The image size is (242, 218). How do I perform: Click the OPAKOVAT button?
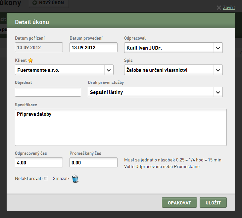click(179, 202)
